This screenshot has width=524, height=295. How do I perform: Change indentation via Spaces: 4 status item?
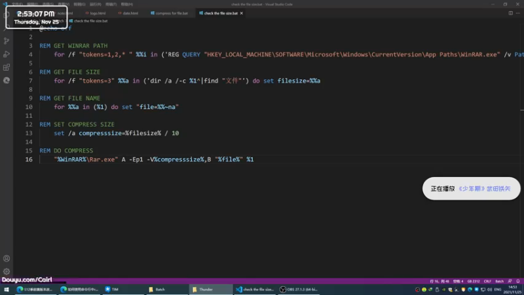point(458,281)
